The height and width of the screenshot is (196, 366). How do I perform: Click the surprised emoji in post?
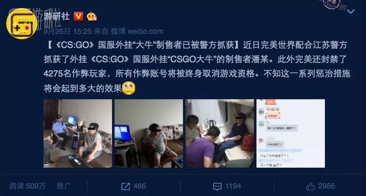tap(129, 88)
